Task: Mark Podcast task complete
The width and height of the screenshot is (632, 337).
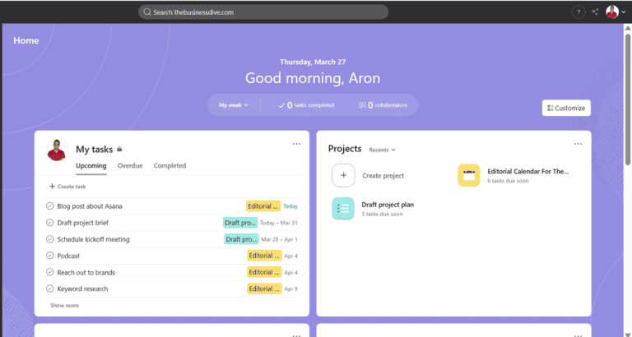Action: pyautogui.click(x=50, y=256)
